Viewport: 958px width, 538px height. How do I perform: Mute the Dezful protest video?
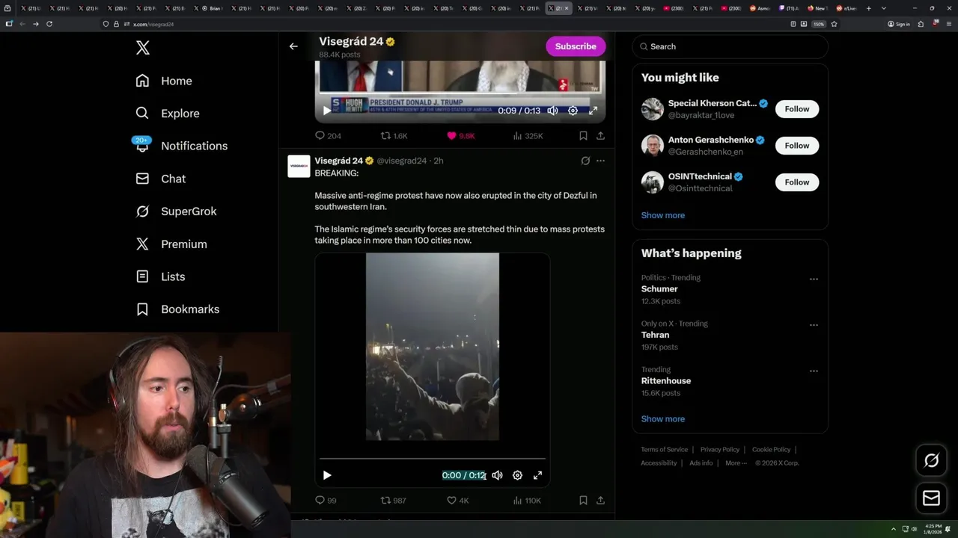[497, 475]
